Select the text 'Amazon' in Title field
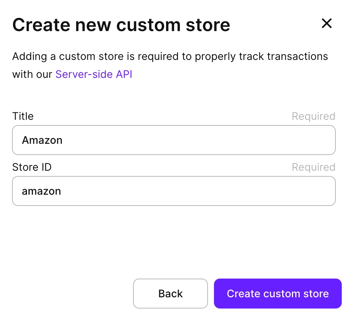Screen dimensions: 350x322 pyautogui.click(x=42, y=140)
